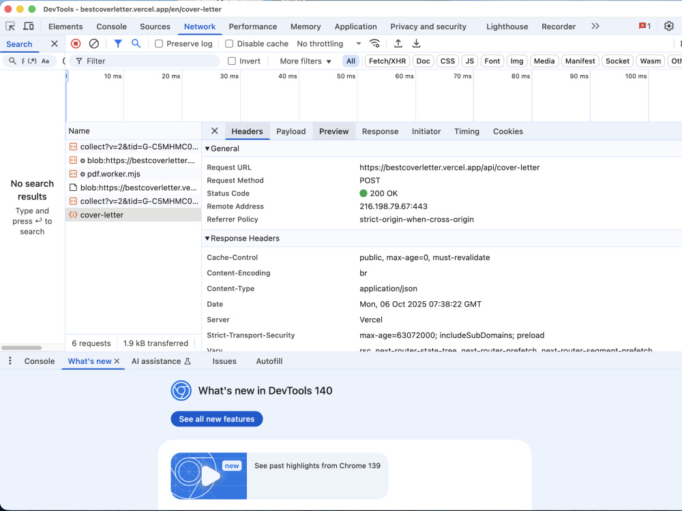Viewport: 682px width, 511px height.
Task: Switch to the Console panel tab
Action: coord(111,27)
